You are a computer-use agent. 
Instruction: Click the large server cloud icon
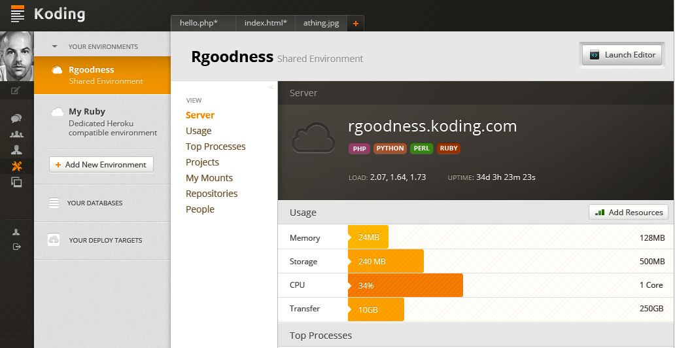click(313, 137)
